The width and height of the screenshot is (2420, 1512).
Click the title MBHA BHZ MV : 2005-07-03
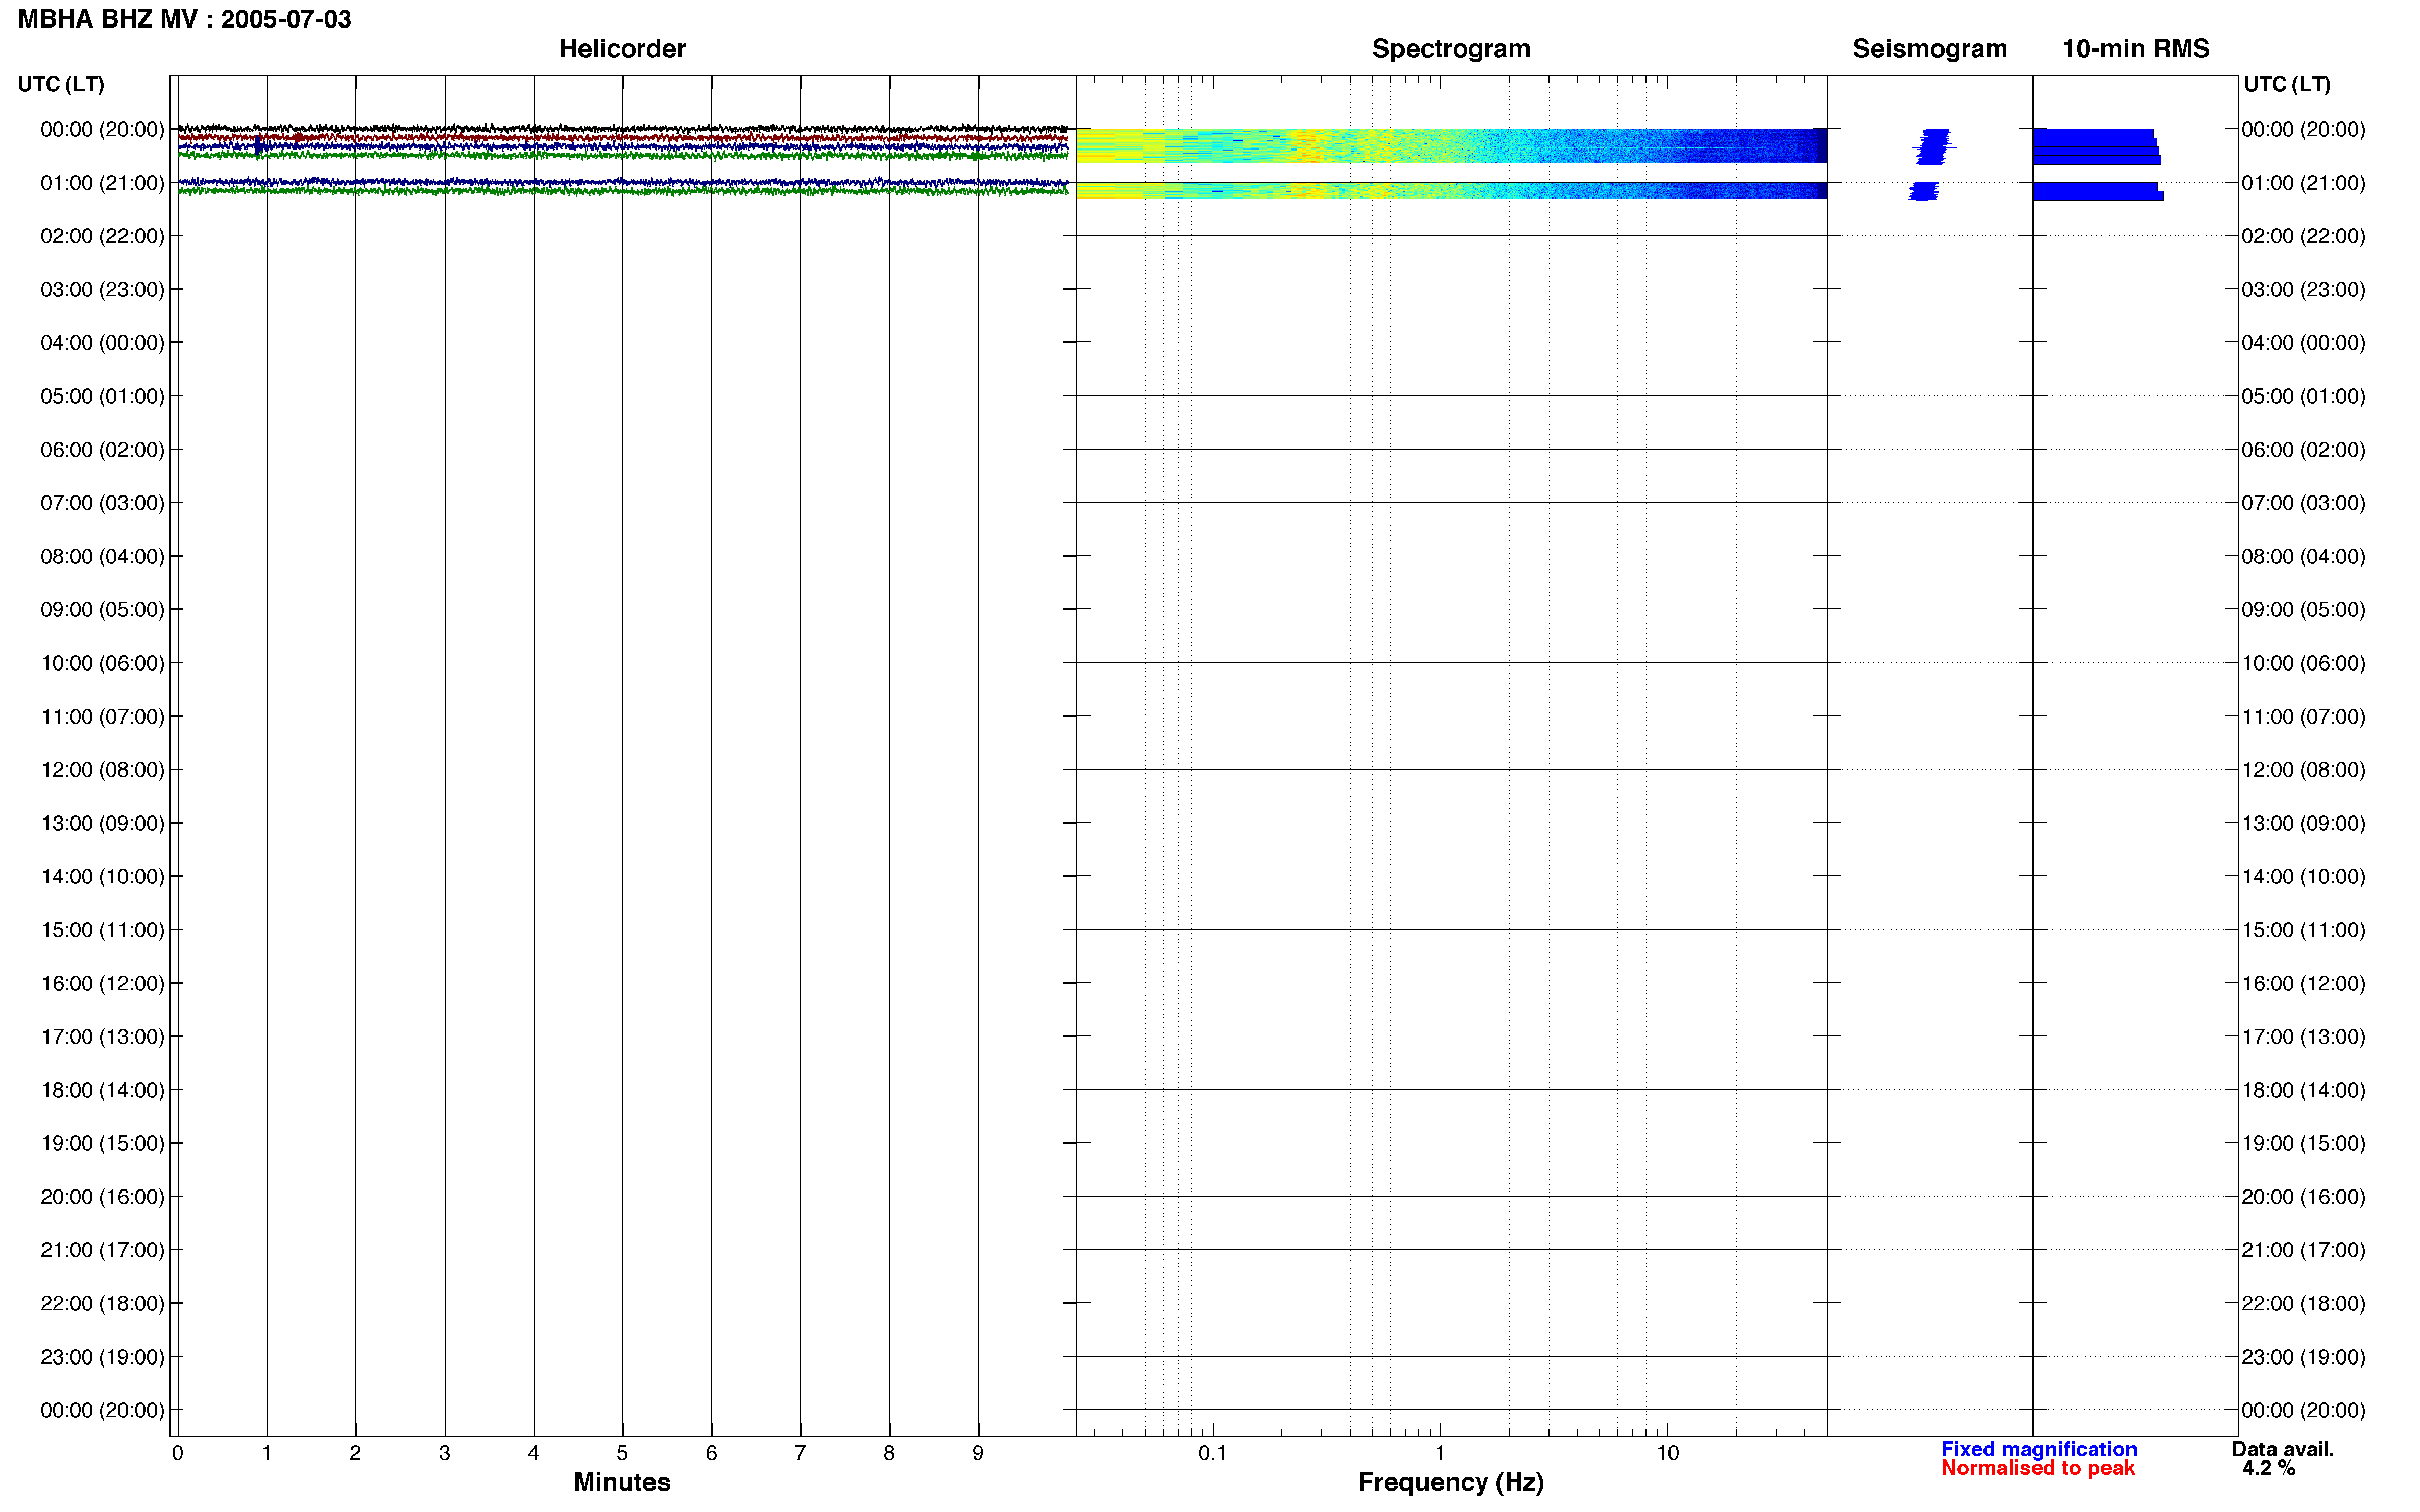185,19
